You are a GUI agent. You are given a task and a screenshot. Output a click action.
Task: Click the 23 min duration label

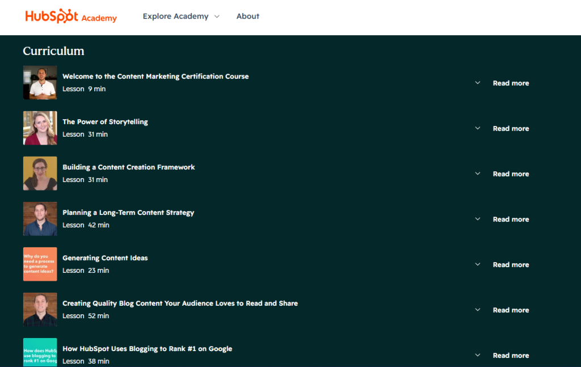coord(99,271)
